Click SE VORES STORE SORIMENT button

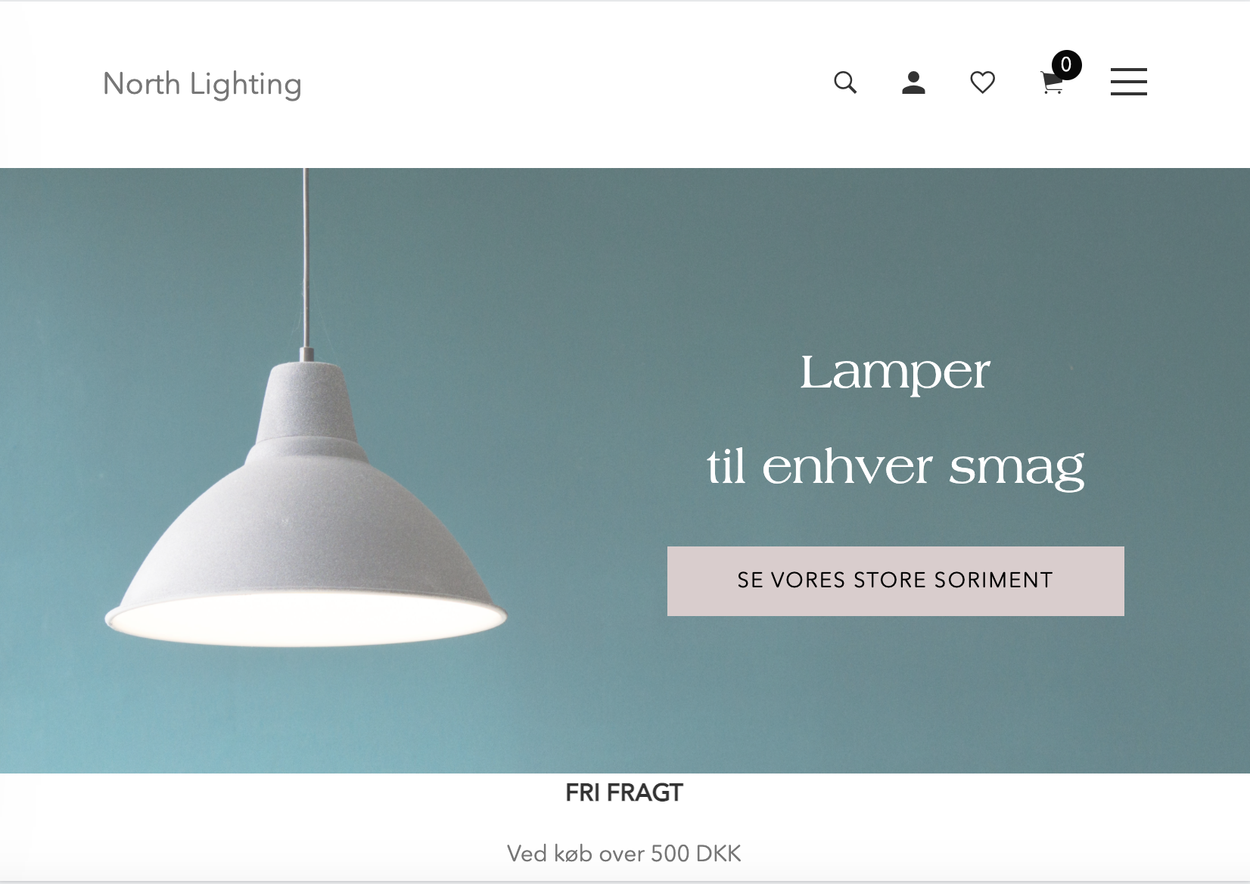895,581
